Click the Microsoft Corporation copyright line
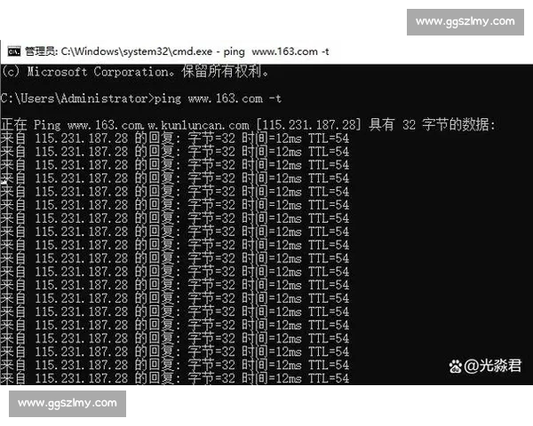Image resolution: width=533 pixels, height=426 pixels. click(x=135, y=72)
